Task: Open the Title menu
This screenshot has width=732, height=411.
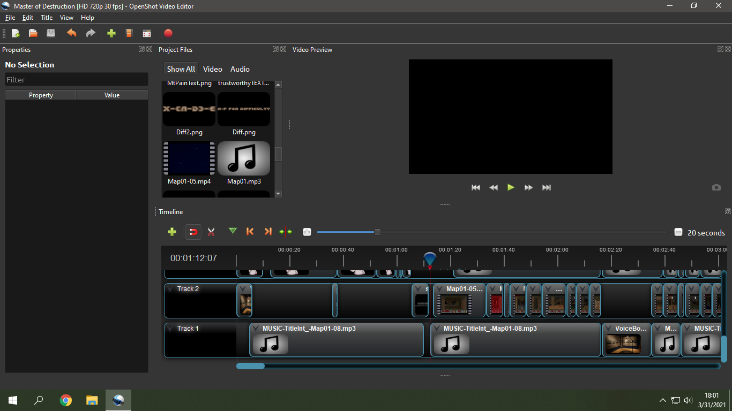Action: tap(47, 18)
